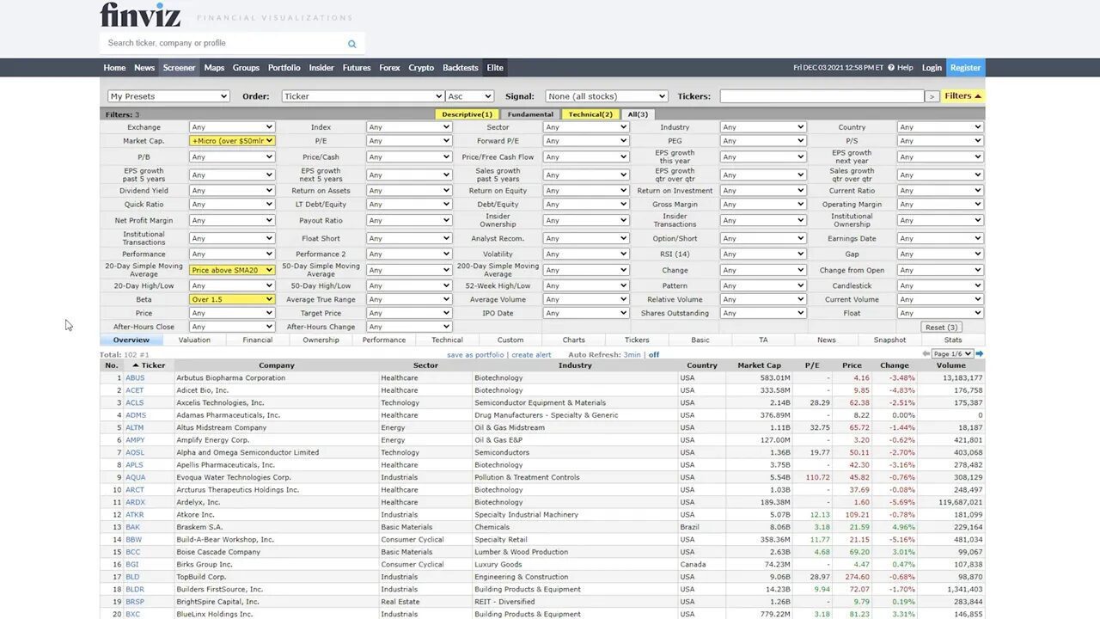Open the ABUS ticker link
The width and height of the screenshot is (1100, 619).
tap(135, 377)
